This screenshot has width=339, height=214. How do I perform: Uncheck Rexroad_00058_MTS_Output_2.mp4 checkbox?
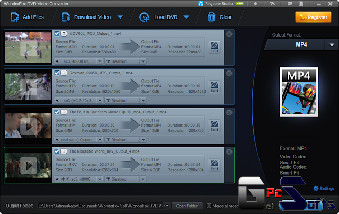tap(57, 73)
